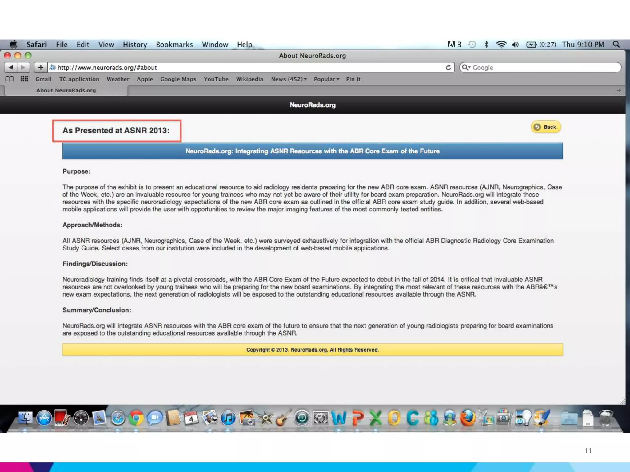The width and height of the screenshot is (630, 472).
Task: Select the About NeuroRads.org tab
Action: coord(66,90)
